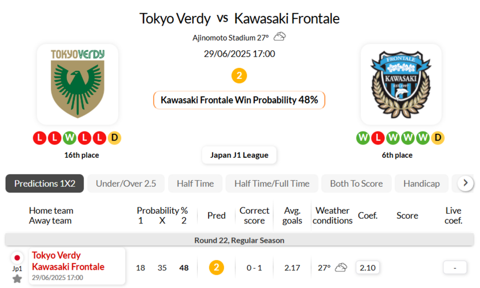Click the Tokyo Verdy club crest
Viewport: 480px width, 288px height.
click(x=78, y=84)
